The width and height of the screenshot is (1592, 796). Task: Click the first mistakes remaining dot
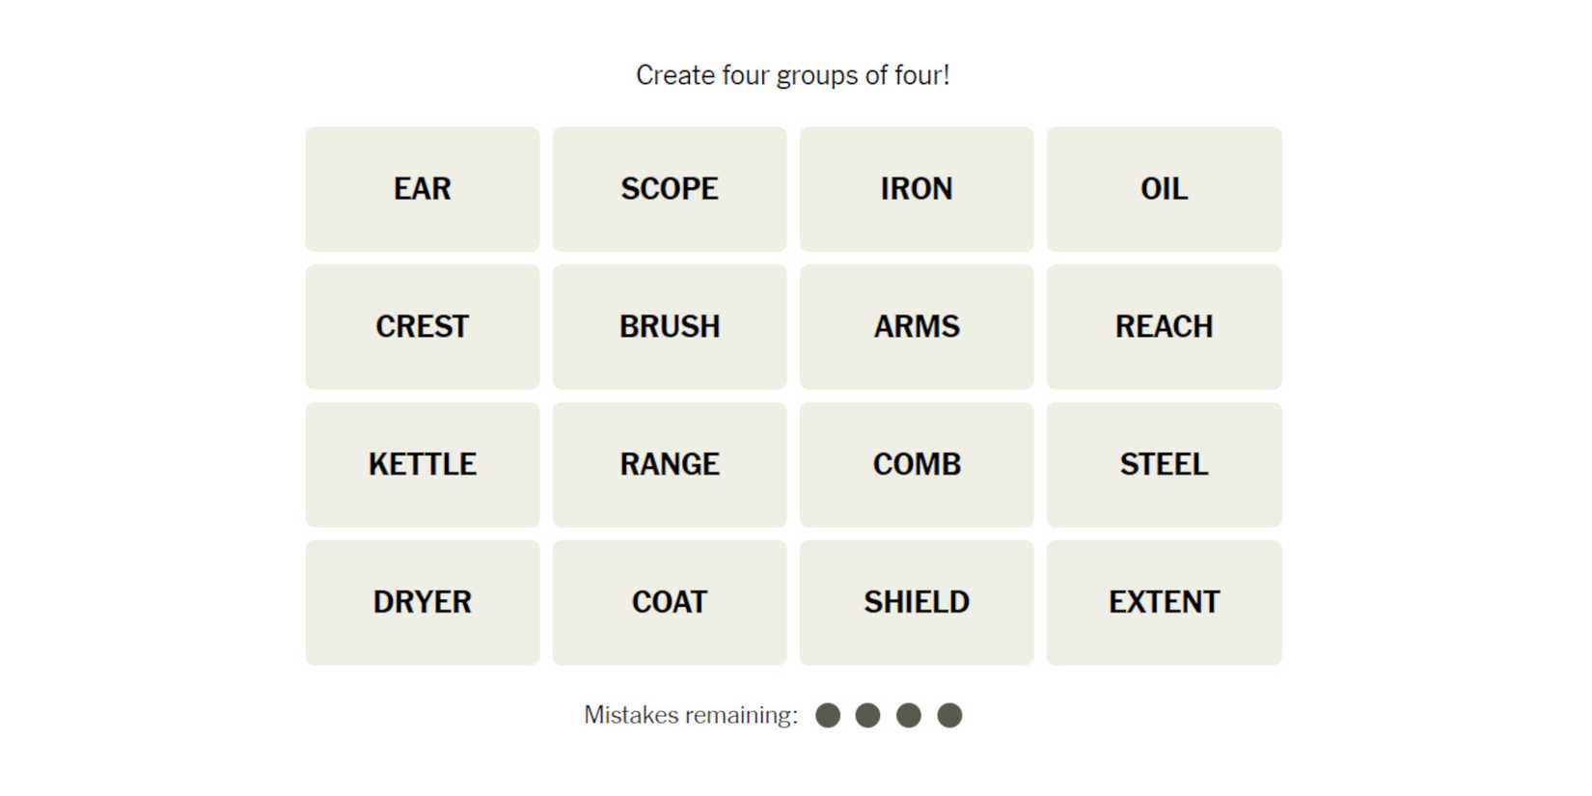click(x=828, y=715)
